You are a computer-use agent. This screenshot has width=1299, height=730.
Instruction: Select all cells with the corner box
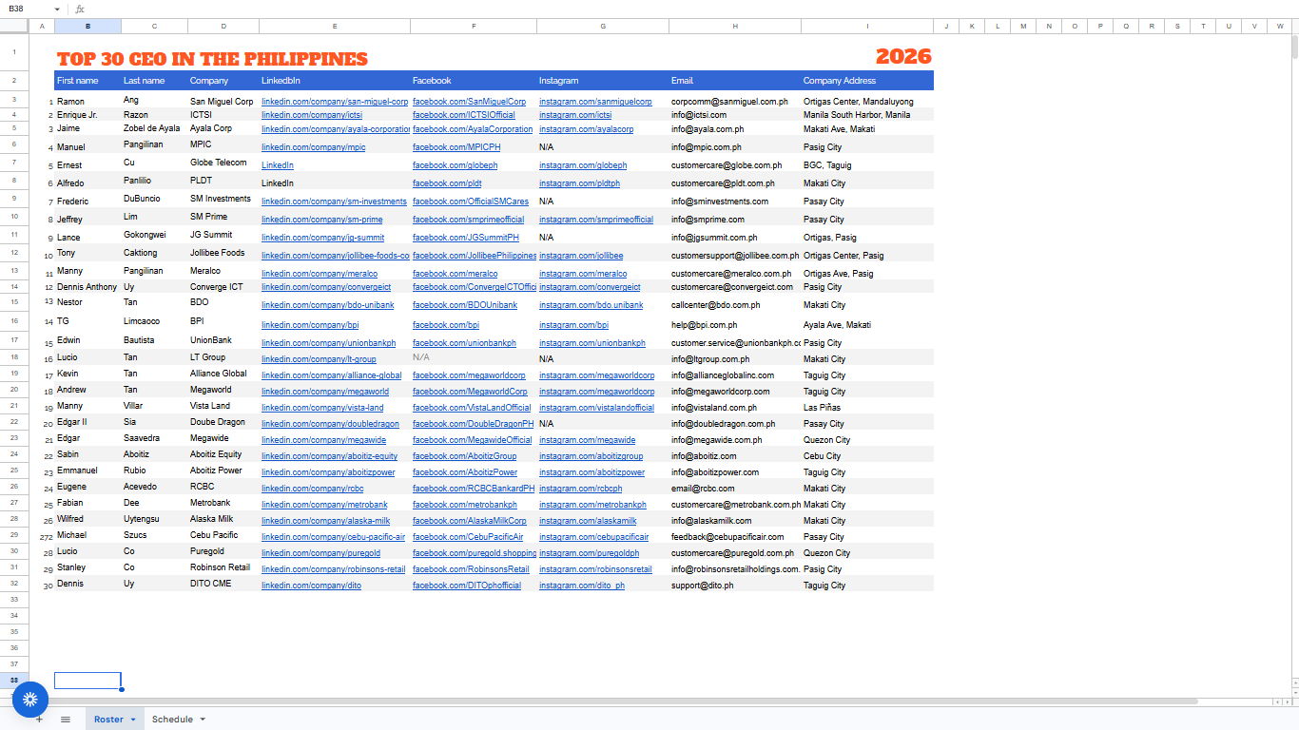click(14, 26)
